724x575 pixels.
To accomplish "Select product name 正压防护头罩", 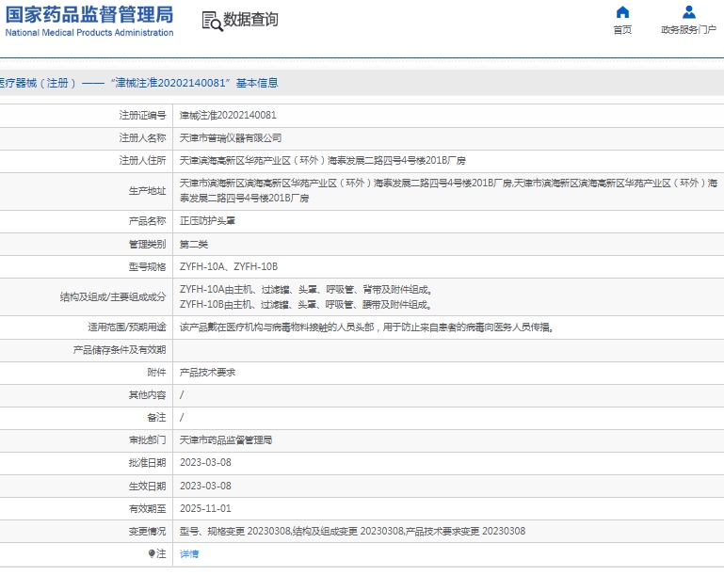I will tap(207, 221).
